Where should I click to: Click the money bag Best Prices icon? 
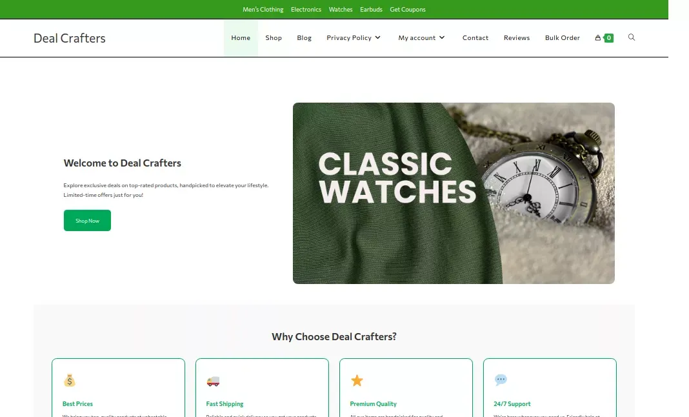pyautogui.click(x=70, y=380)
